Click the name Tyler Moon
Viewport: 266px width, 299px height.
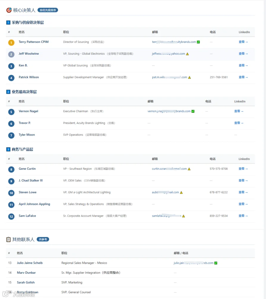tap(27, 135)
